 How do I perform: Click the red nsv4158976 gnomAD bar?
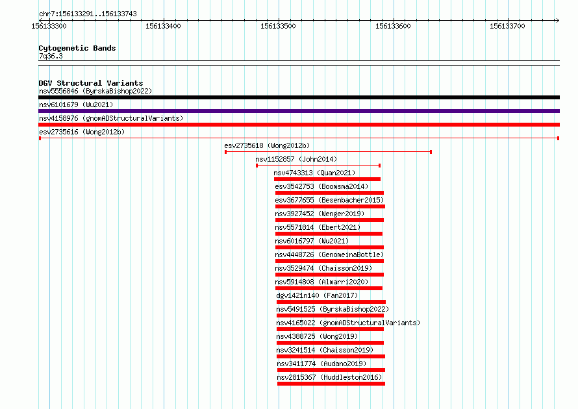[x=299, y=125]
